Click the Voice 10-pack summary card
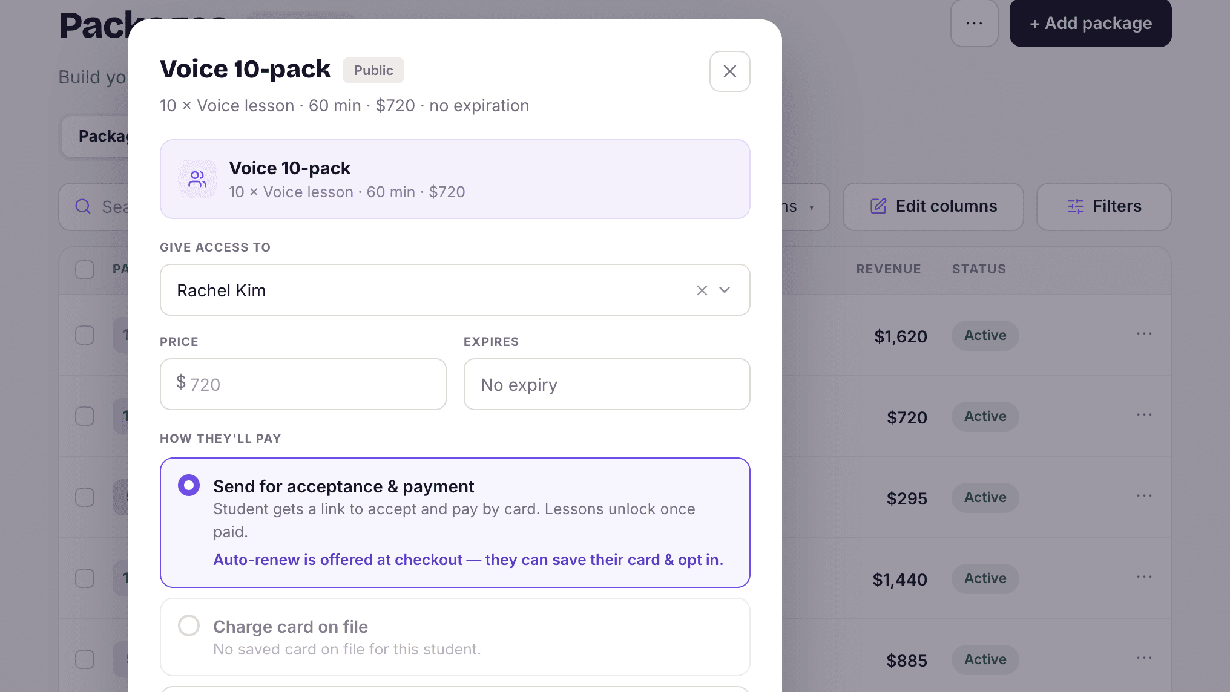The image size is (1230, 692). [x=455, y=179]
